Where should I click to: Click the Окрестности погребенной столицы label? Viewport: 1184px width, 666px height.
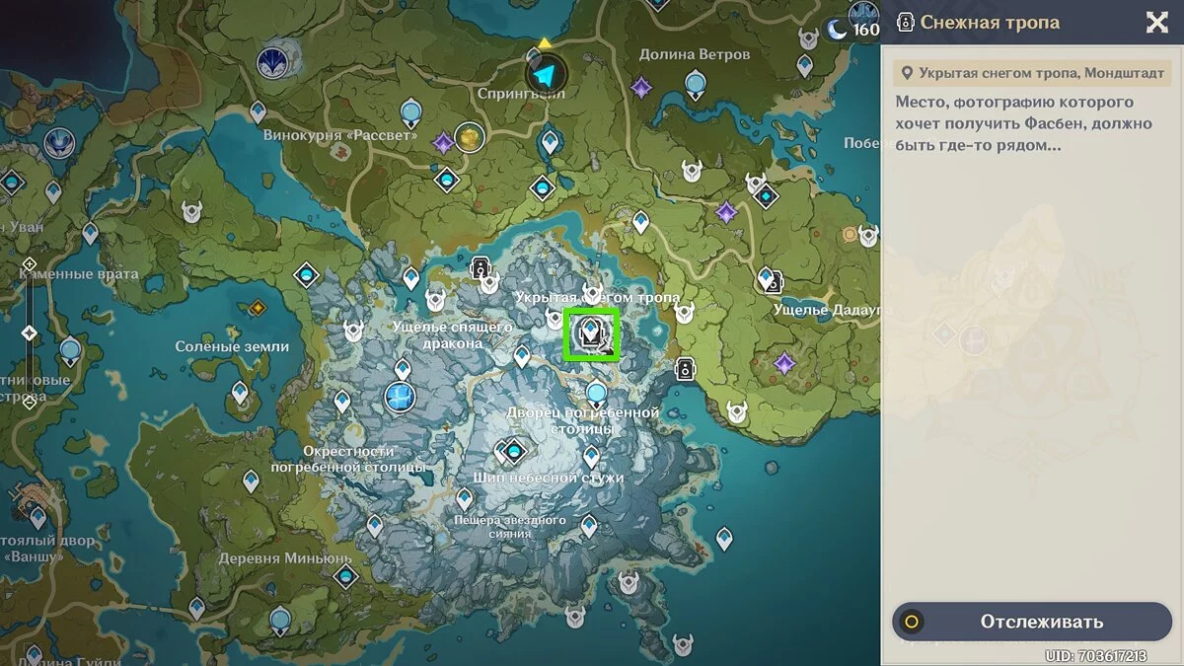(x=348, y=459)
